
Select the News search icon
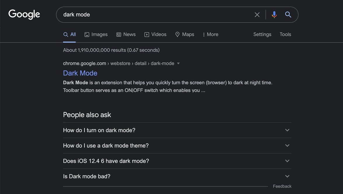(x=118, y=34)
